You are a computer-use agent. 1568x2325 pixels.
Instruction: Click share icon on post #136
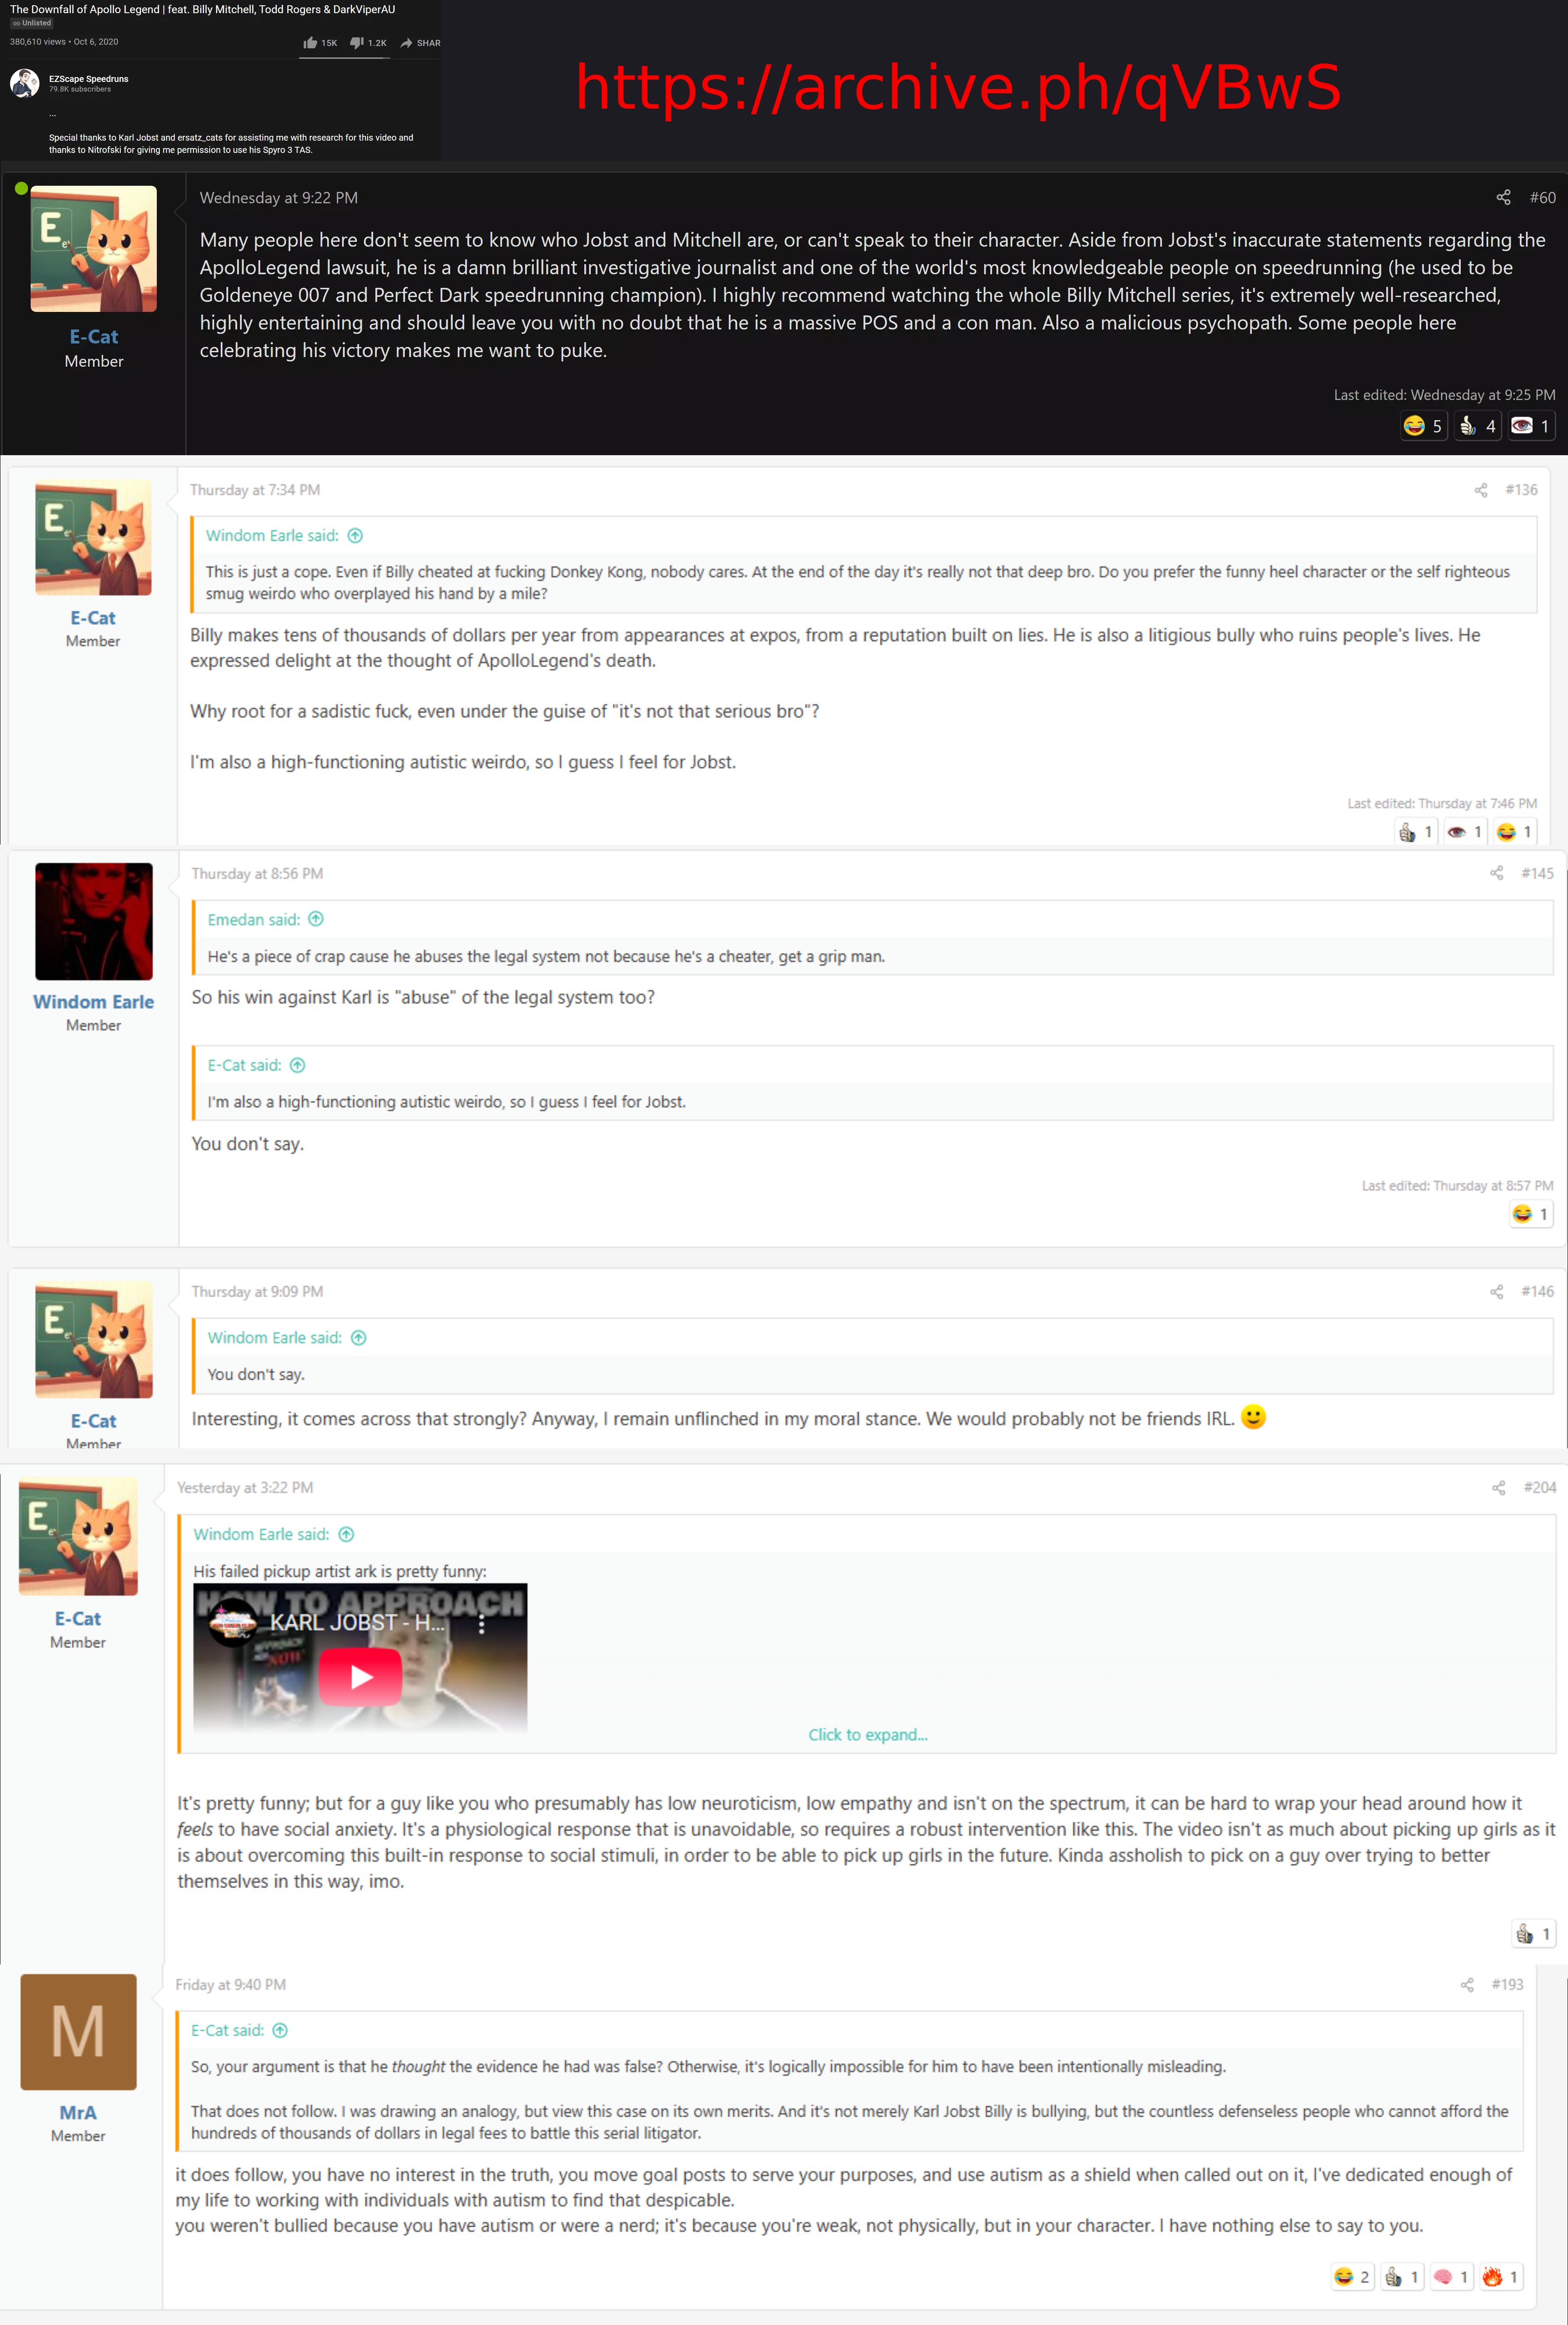click(x=1480, y=490)
